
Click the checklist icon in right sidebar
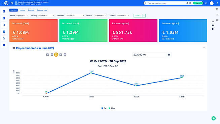pyautogui.click(x=217, y=20)
